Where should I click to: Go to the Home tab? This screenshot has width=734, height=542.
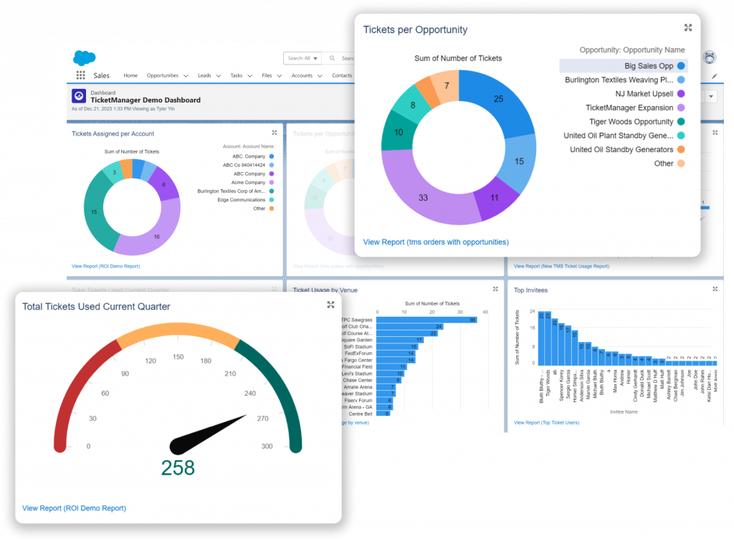point(130,75)
